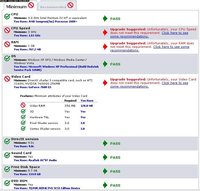This screenshot has height=191, width=200.
Task: Click the green check next to Vertex Shader version
Action: (x=23, y=129)
